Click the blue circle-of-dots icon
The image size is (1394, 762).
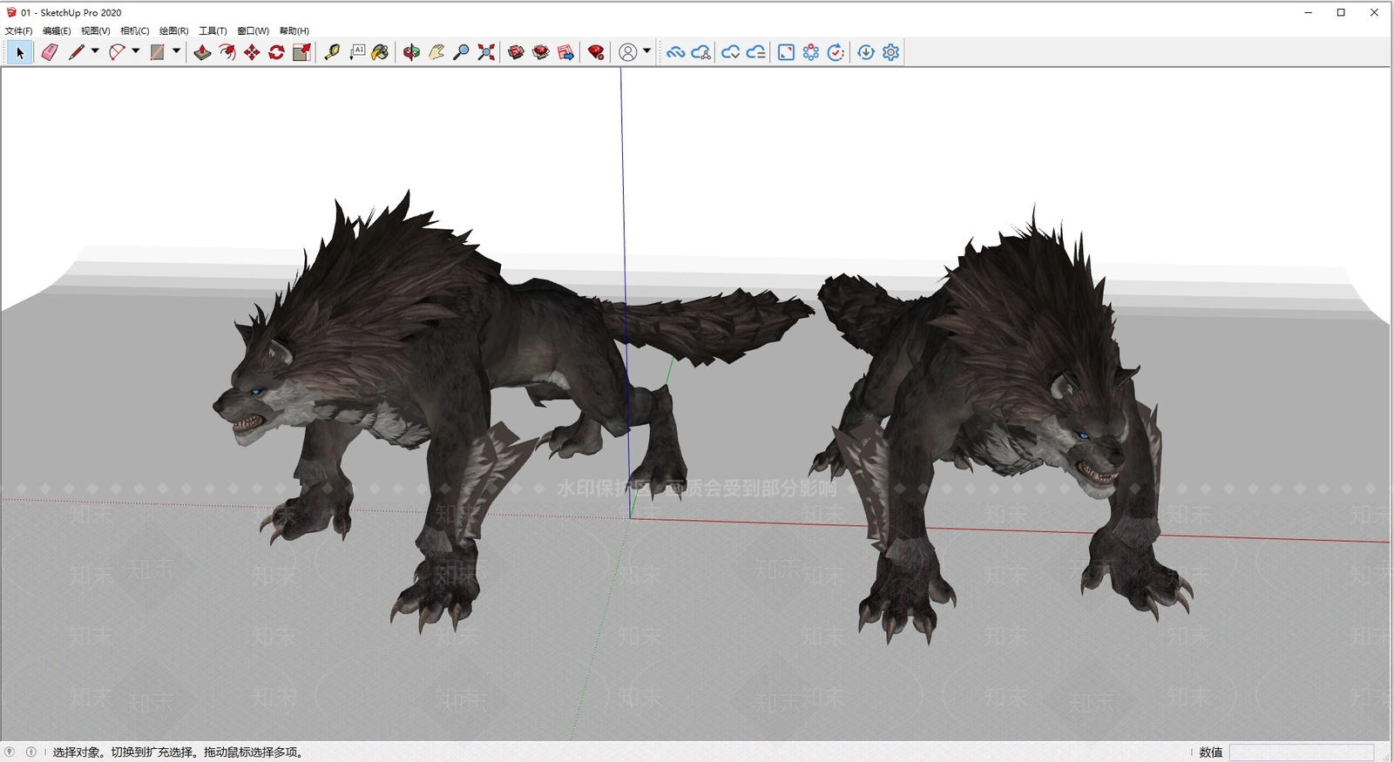811,53
